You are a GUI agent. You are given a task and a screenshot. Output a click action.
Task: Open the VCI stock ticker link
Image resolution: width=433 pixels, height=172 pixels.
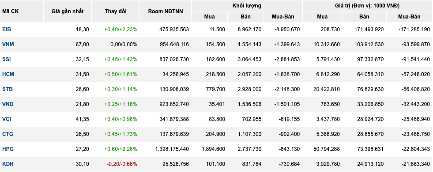point(7,119)
